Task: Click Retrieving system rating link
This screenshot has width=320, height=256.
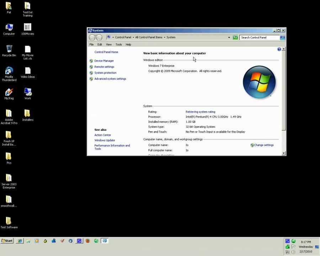Action: click(x=200, y=112)
